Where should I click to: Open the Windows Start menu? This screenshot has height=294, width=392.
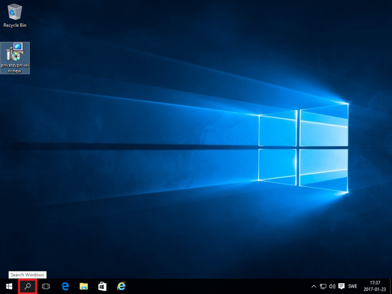pos(9,286)
